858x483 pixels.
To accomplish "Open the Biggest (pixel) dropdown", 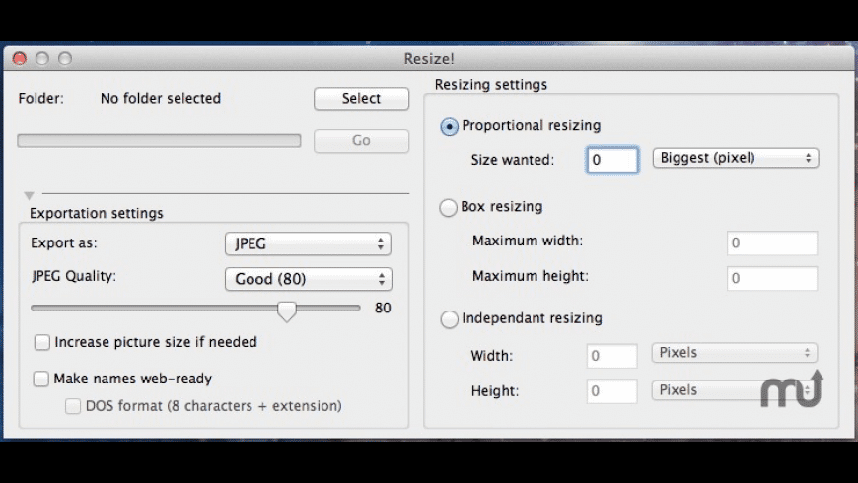I will 736,158.
